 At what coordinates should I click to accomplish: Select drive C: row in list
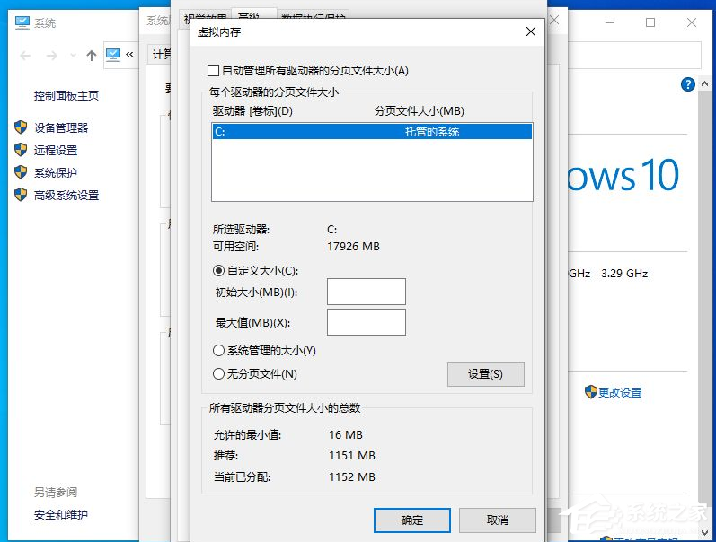[372, 132]
